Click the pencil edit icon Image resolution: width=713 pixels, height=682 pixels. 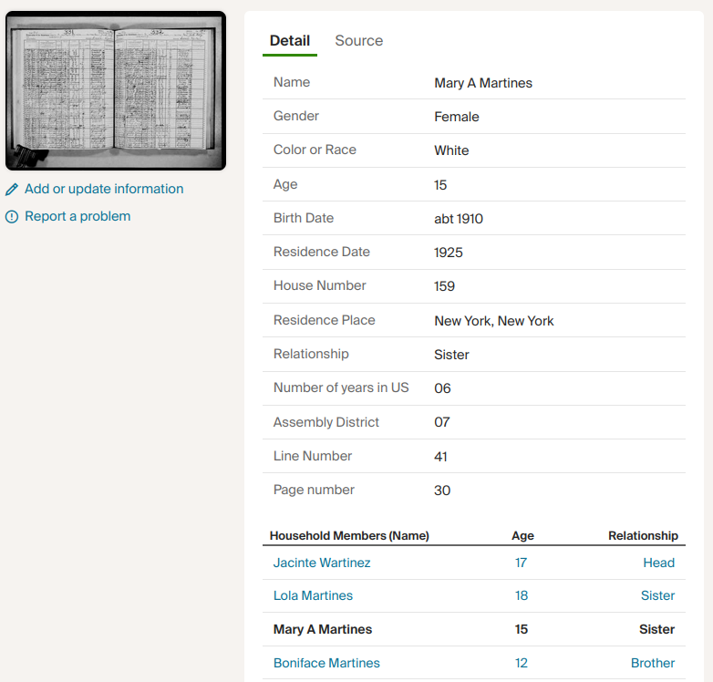pyautogui.click(x=12, y=190)
